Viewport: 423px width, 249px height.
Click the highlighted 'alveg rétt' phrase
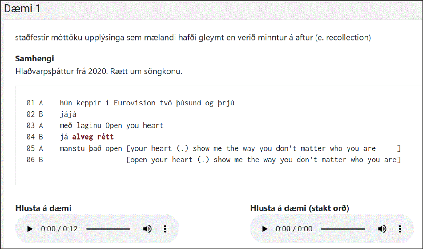pos(93,137)
